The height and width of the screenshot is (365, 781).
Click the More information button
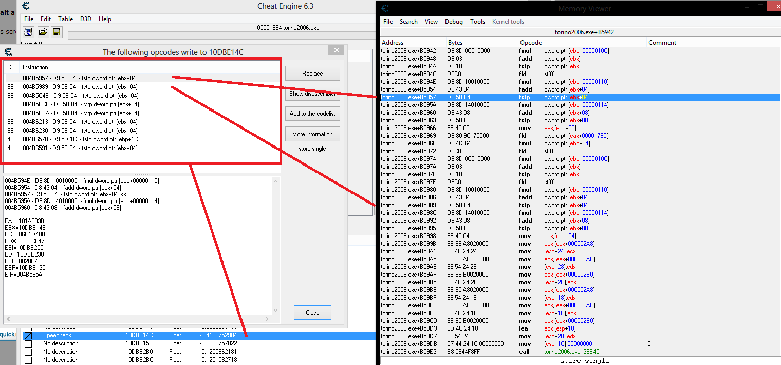(312, 134)
